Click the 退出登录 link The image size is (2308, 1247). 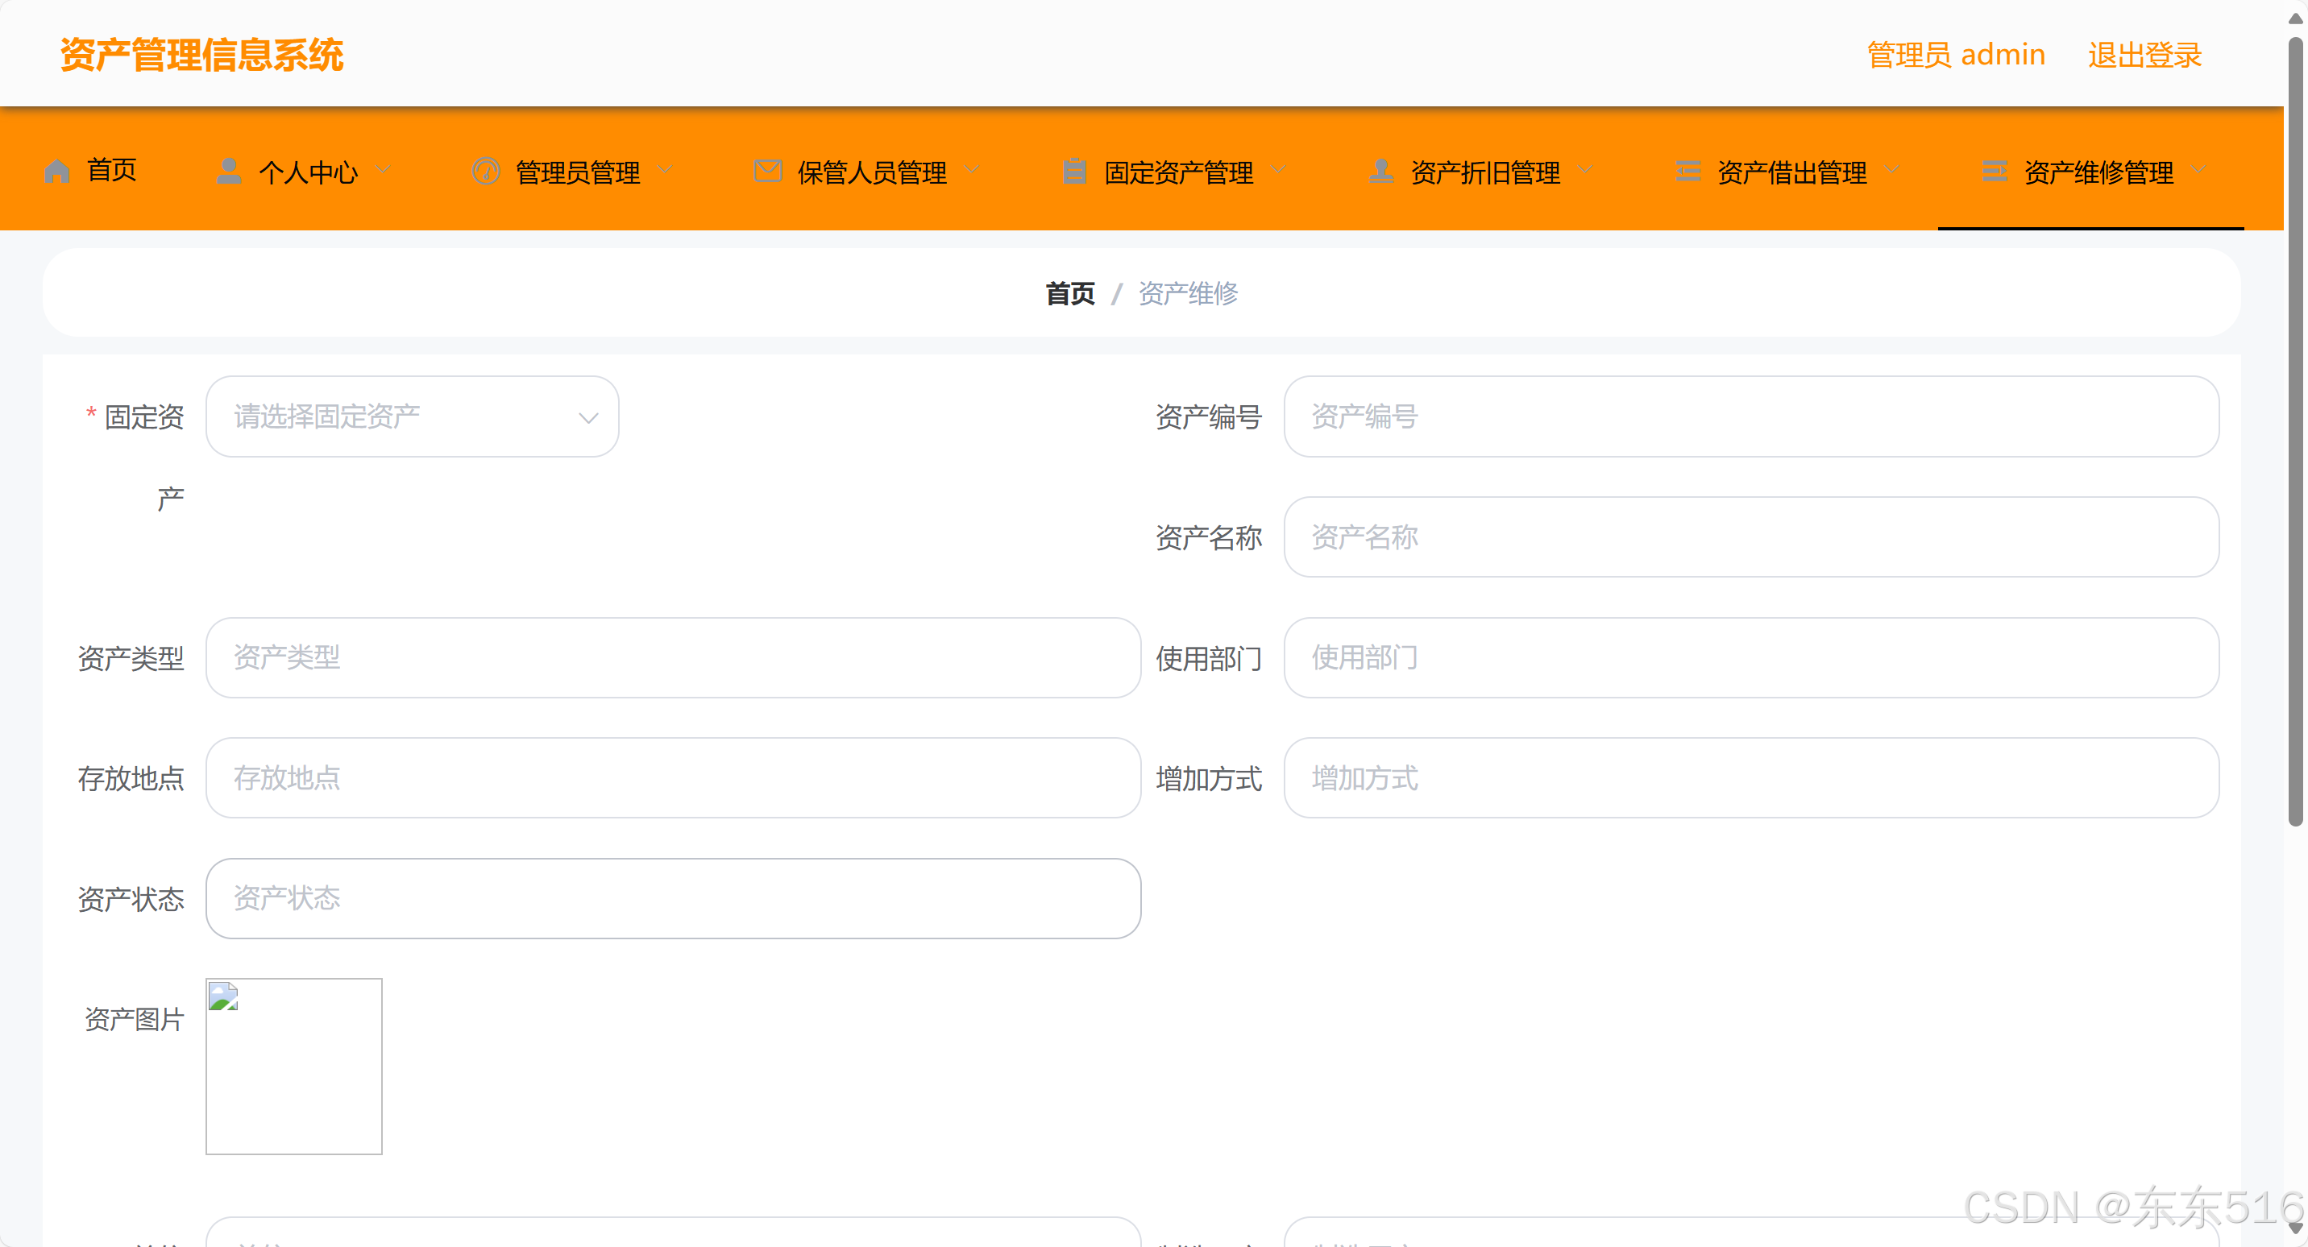2144,56
